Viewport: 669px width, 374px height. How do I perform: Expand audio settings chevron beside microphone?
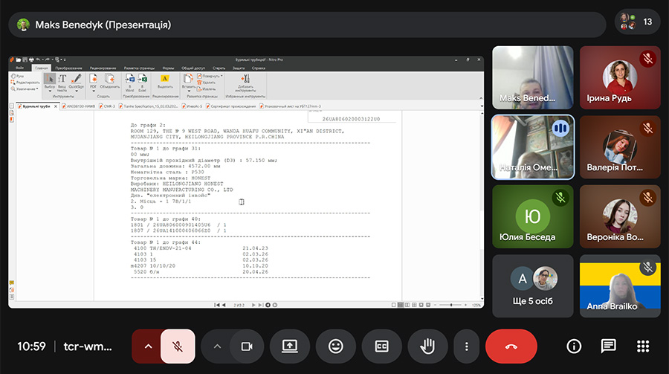[147, 346]
